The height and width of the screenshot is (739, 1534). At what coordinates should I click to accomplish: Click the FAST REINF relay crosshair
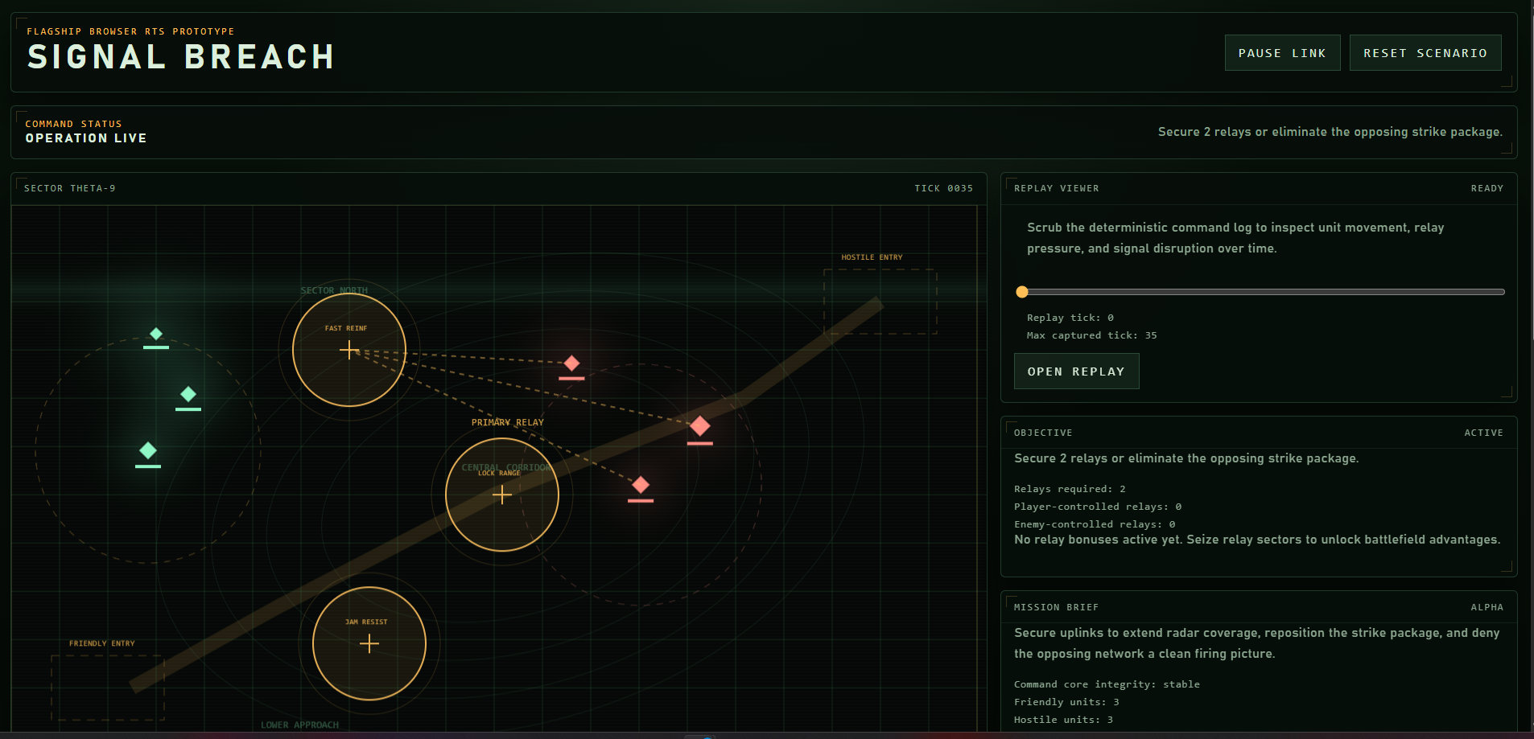[349, 350]
